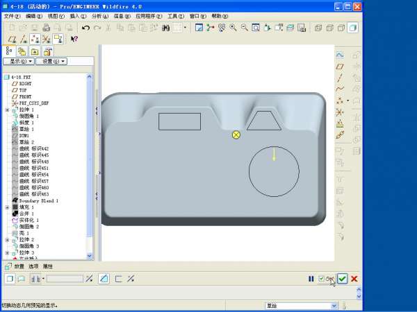Open the 设置 dropdown in model tree
This screenshot has height=312, width=417.
[51, 61]
